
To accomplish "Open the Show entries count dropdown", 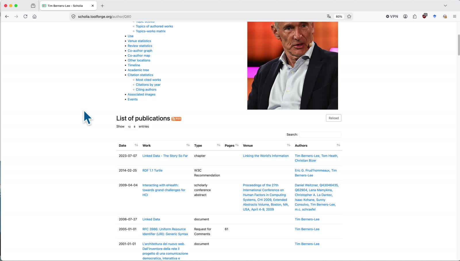I will [132, 127].
